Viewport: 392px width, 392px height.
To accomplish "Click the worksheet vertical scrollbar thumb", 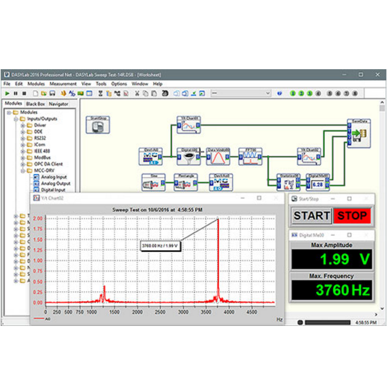I will coord(382,108).
